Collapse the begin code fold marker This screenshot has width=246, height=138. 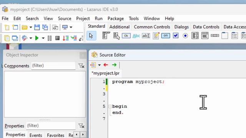tap(110, 107)
